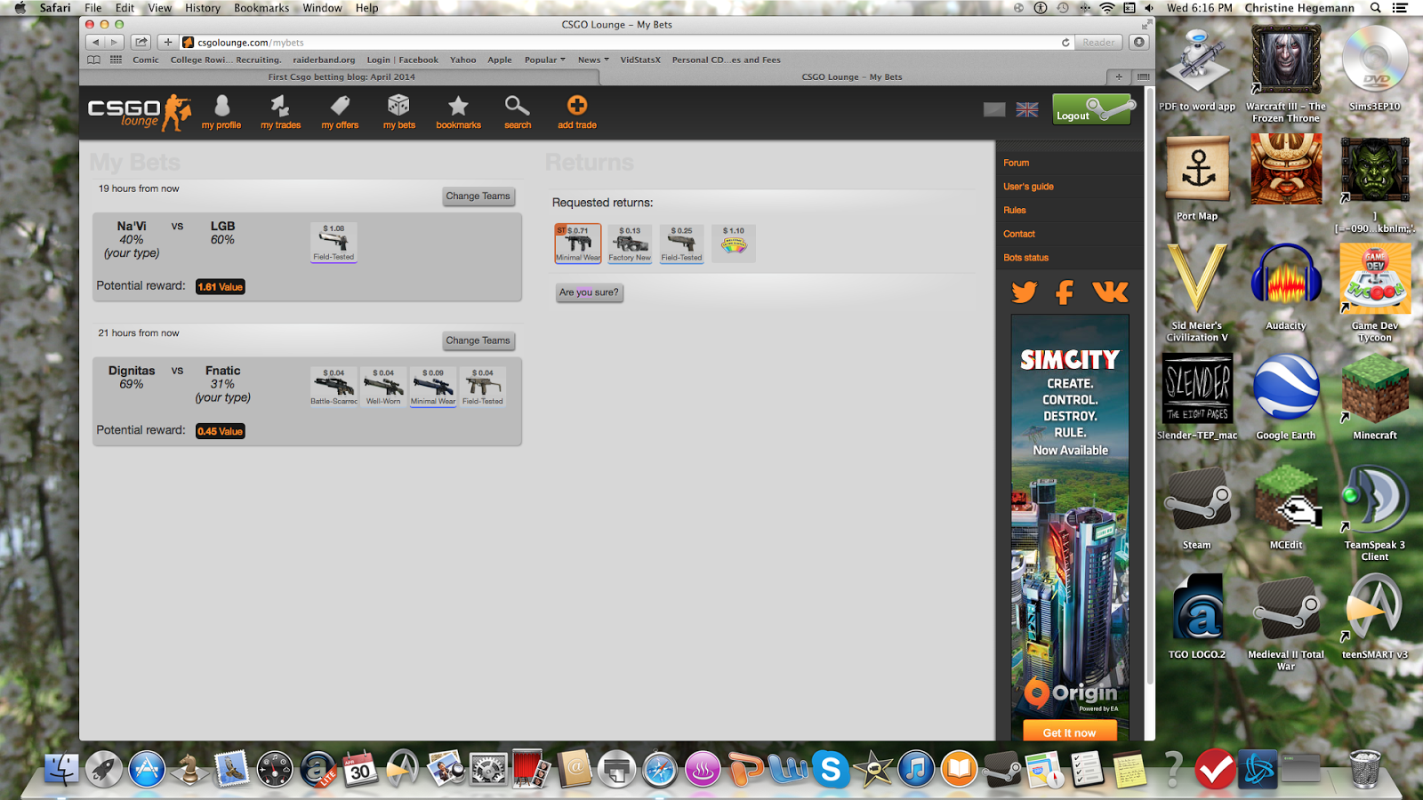The image size is (1423, 800).
Task: Select the $1.08 Field-Tested bet item
Action: click(334, 243)
